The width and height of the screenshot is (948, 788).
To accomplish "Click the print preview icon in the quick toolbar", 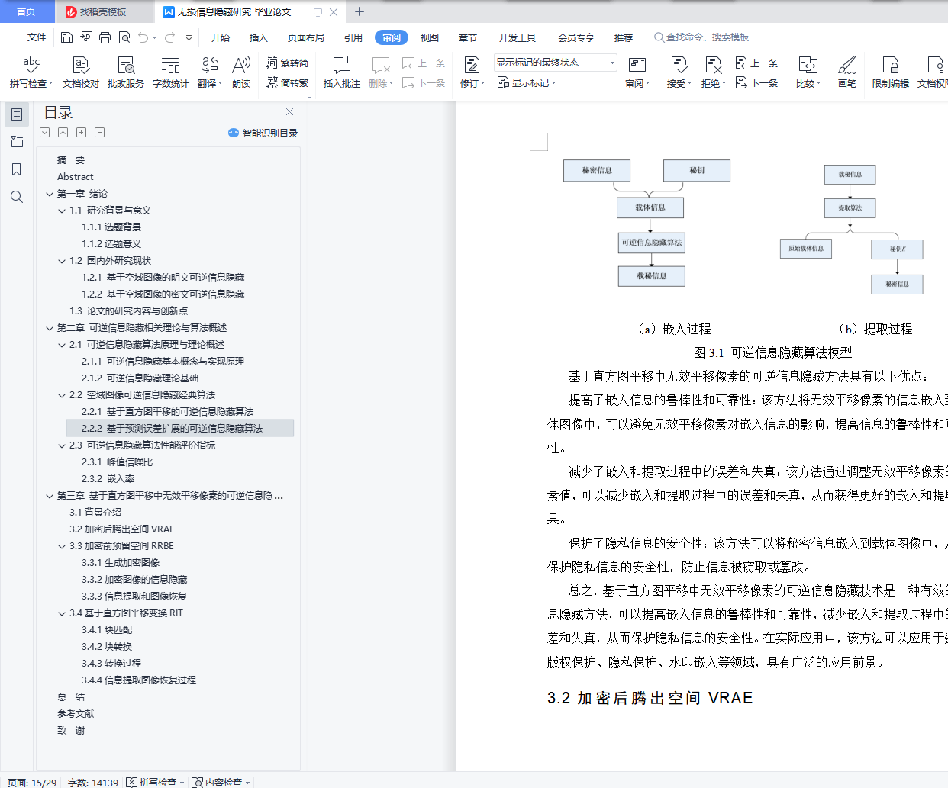I will tap(124, 37).
